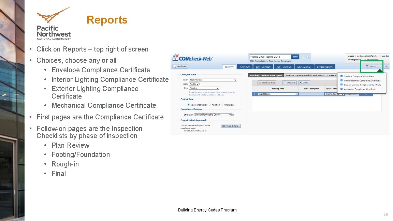This screenshot has height=221, width=393.
Task: Click the Edit Project Details button
Action: (231, 126)
